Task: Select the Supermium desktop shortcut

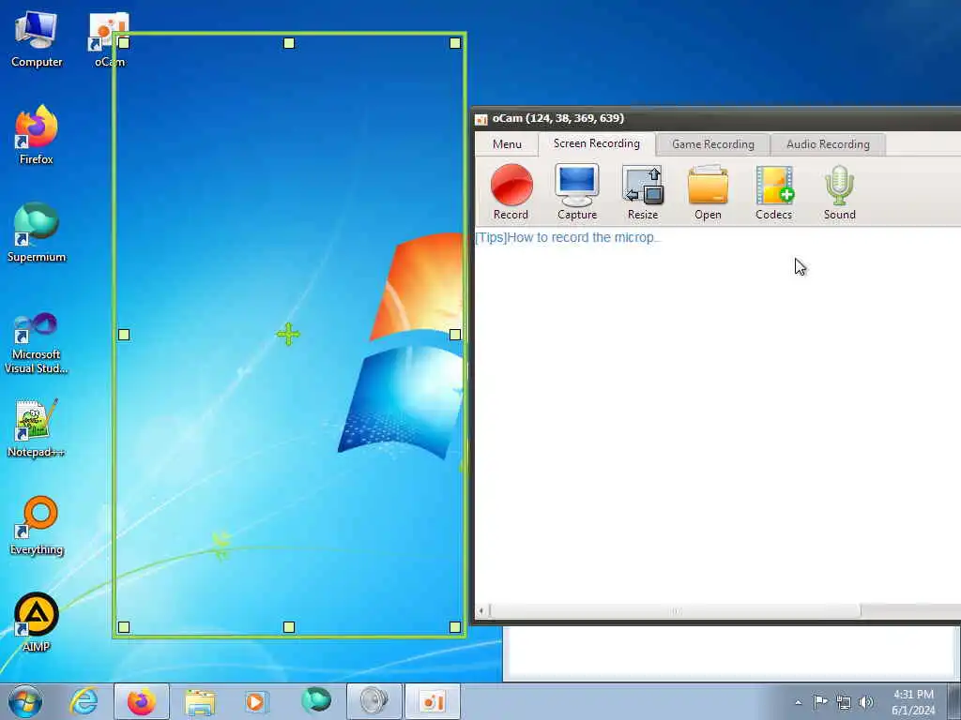Action: pos(37,232)
